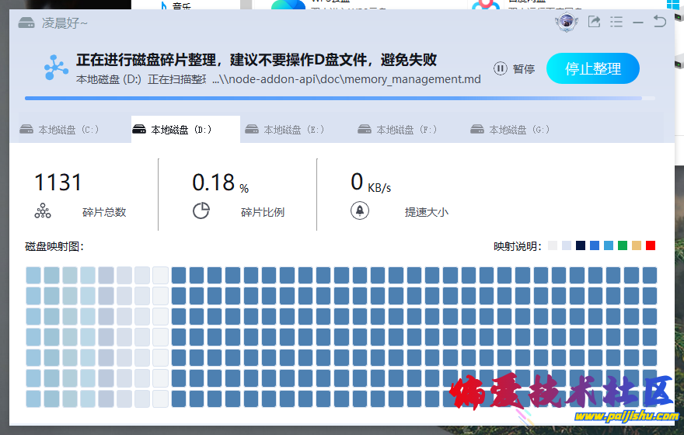The image size is (684, 435).
Task: Click the drive icon in the title bar
Action: (27, 23)
